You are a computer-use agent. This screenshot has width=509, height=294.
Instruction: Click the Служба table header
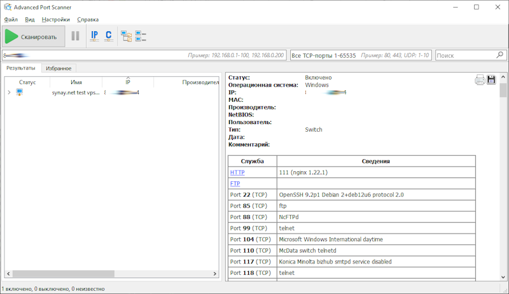[252, 161]
